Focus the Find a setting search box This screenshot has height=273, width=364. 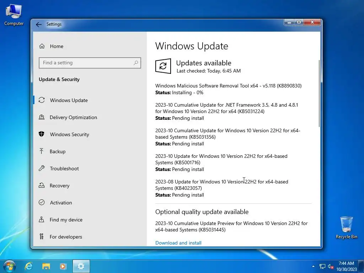[90, 63]
